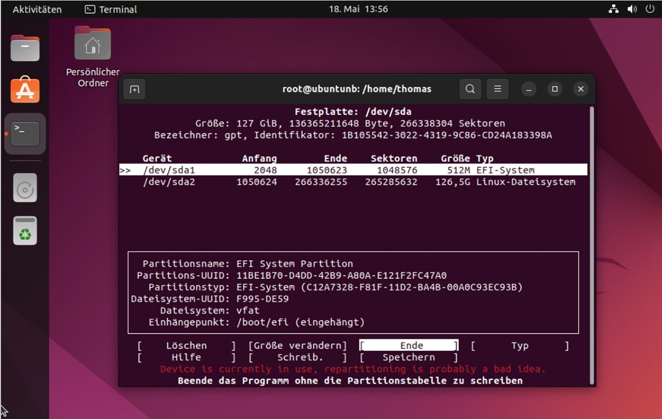Screen dimensions: 662x419
Task: Open a new terminal tab
Action: pyautogui.click(x=134, y=89)
